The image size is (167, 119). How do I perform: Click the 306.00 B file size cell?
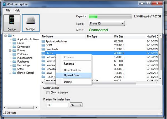pyautogui.click(x=119, y=69)
